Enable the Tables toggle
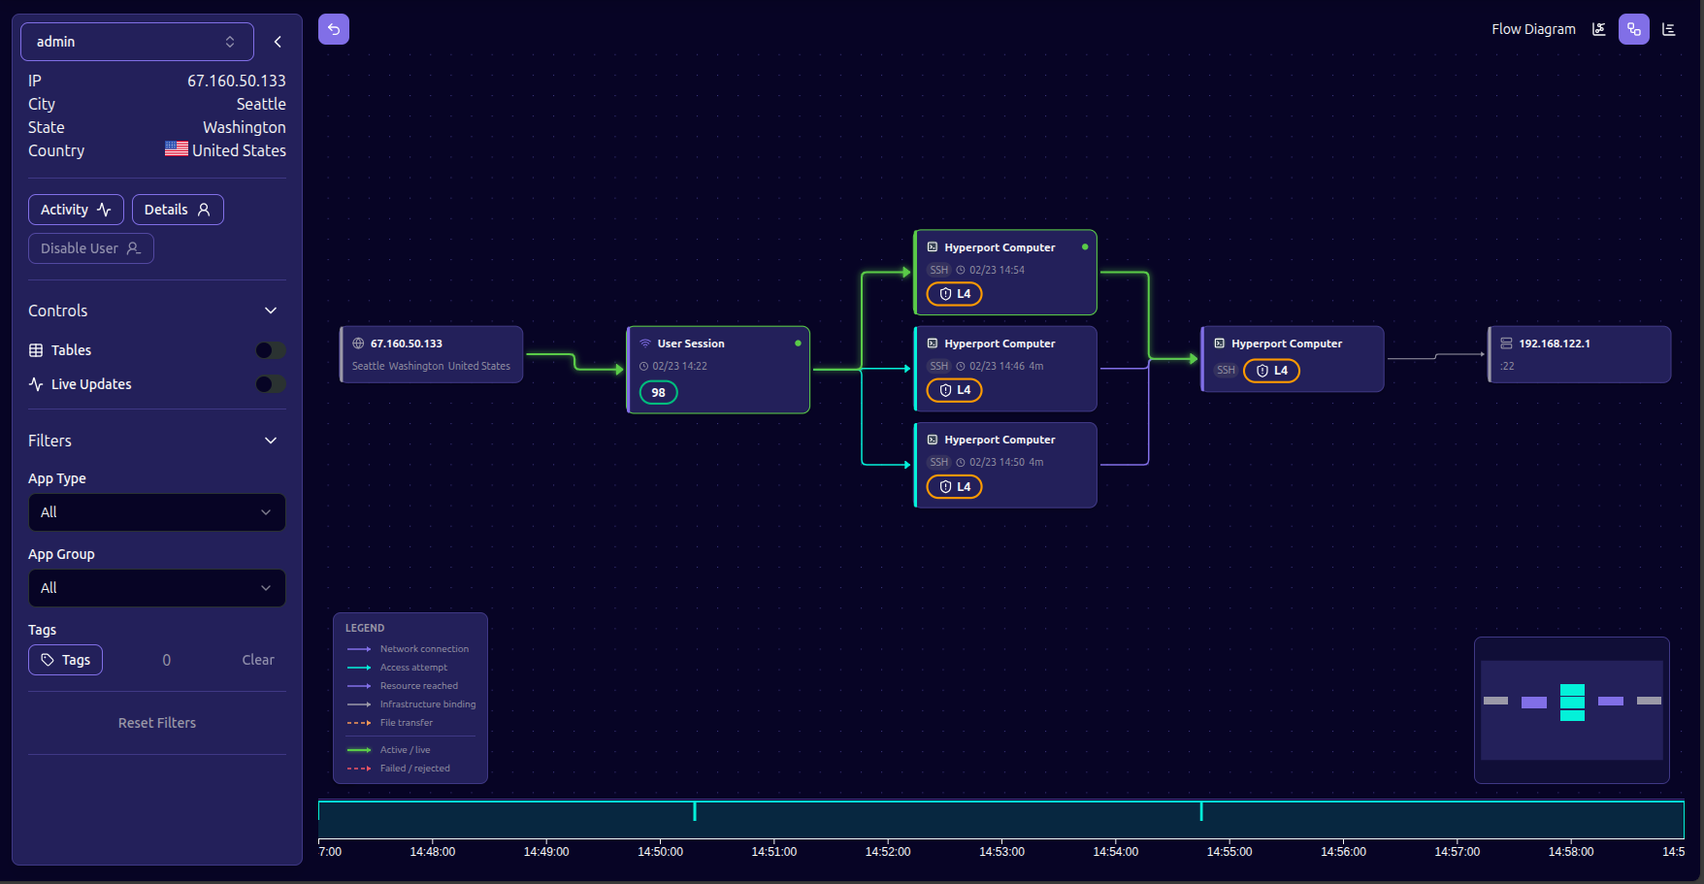The height and width of the screenshot is (884, 1704). (x=270, y=350)
